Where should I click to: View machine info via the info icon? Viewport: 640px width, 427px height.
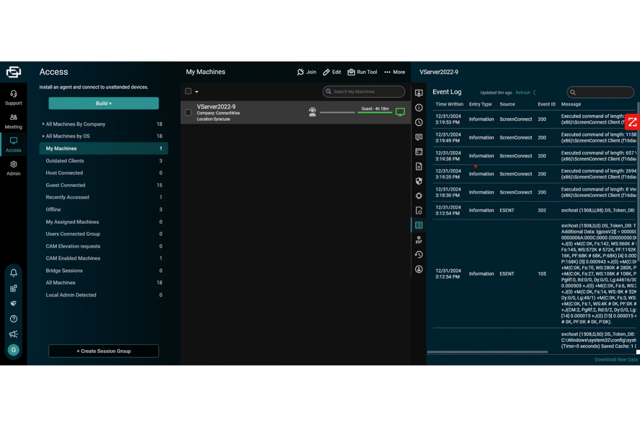[419, 108]
